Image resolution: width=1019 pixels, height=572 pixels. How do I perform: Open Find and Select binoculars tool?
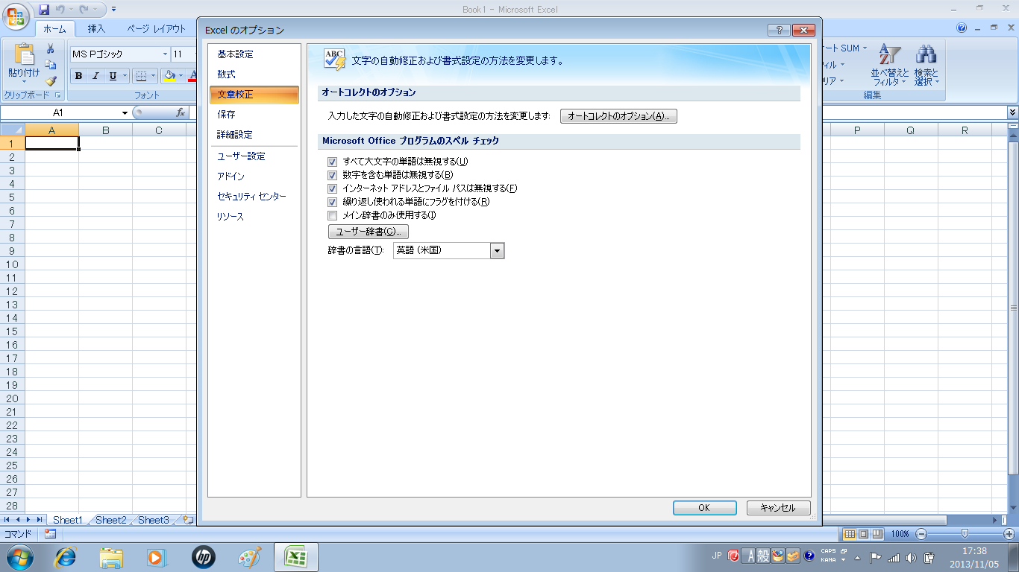pos(926,64)
